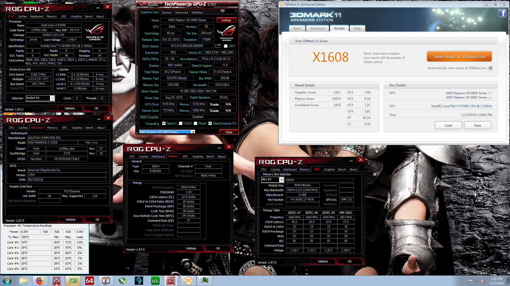
Task: Toggle the PhysX computing checkbox
Action: coord(195,123)
